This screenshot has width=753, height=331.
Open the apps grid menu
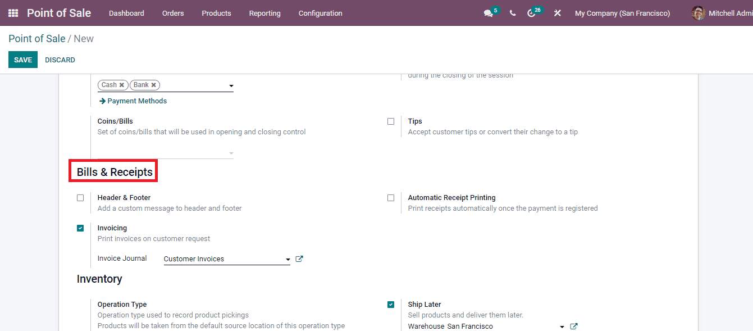12,13
